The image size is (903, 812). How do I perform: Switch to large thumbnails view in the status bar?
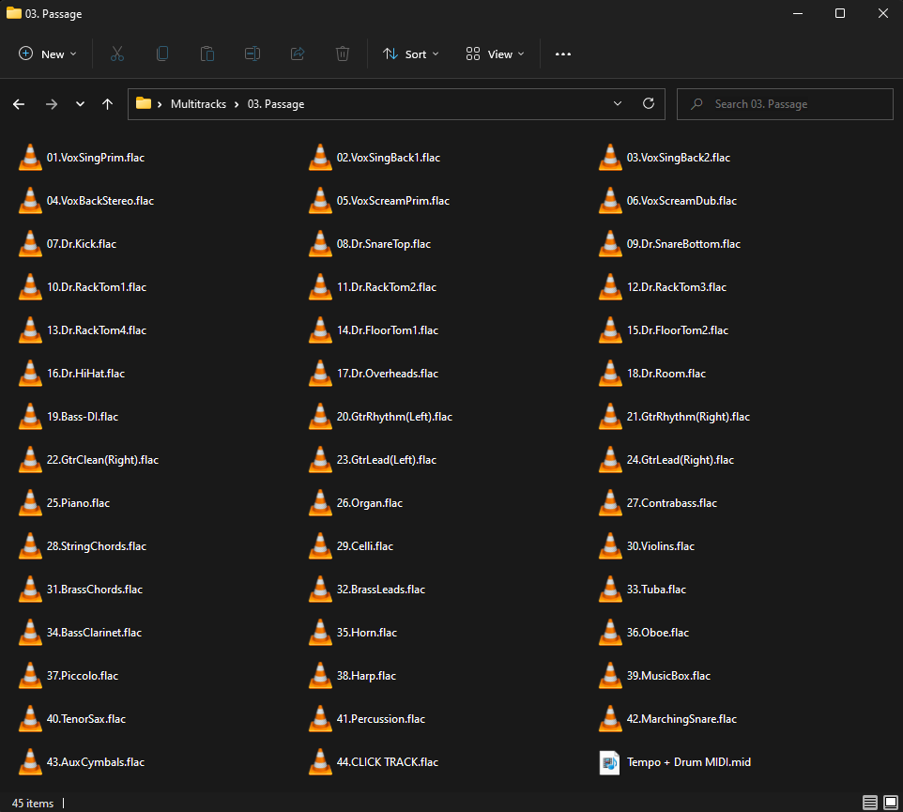coord(891,803)
